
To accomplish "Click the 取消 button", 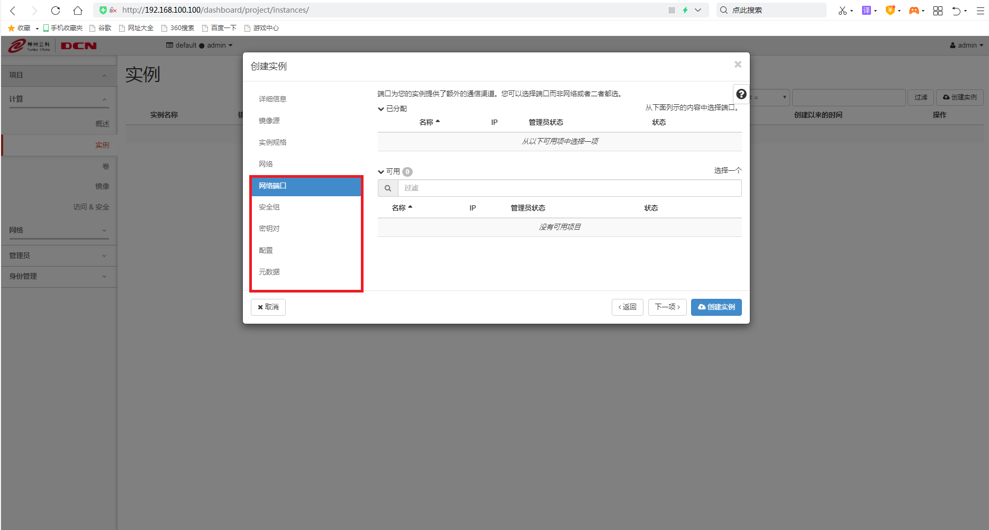I will point(268,307).
